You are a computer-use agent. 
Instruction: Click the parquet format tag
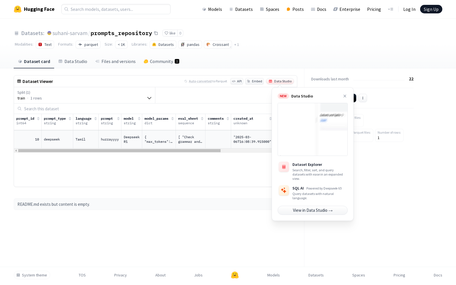pos(88,44)
